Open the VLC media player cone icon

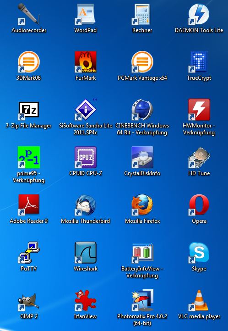(x=199, y=300)
